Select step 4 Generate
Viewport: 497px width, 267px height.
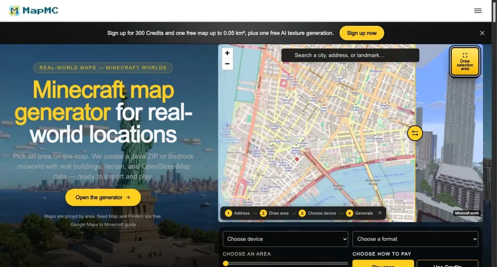click(360, 213)
